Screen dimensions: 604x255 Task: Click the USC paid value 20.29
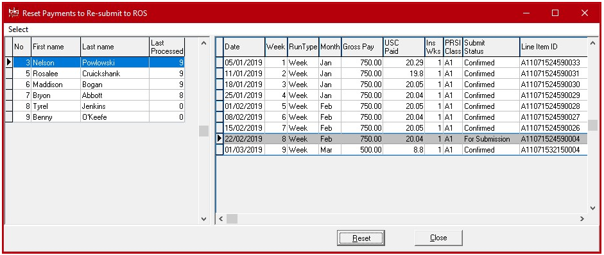tap(404, 63)
